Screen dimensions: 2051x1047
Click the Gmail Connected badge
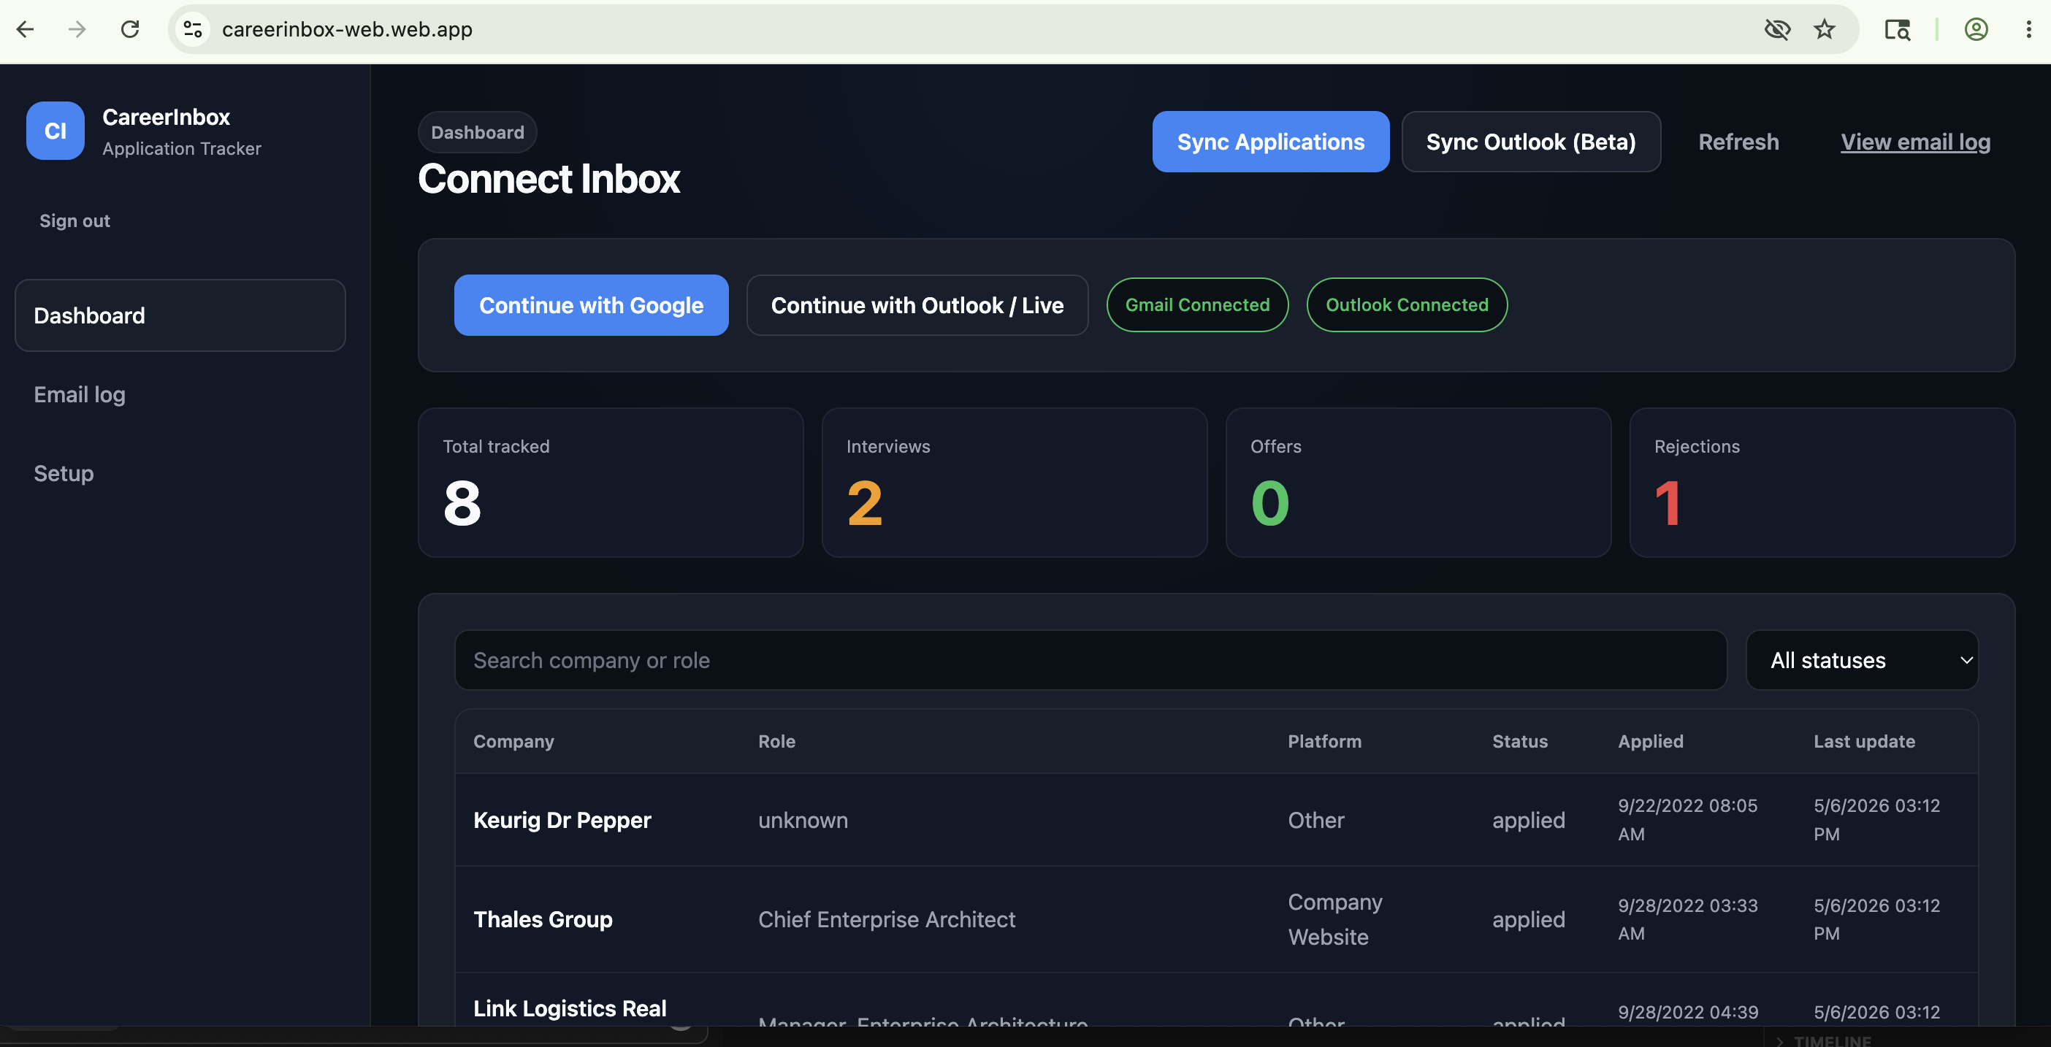tap(1196, 304)
